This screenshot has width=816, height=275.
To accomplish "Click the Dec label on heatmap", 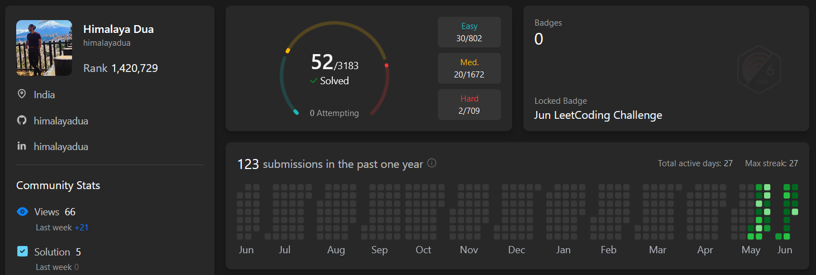I will click(517, 250).
